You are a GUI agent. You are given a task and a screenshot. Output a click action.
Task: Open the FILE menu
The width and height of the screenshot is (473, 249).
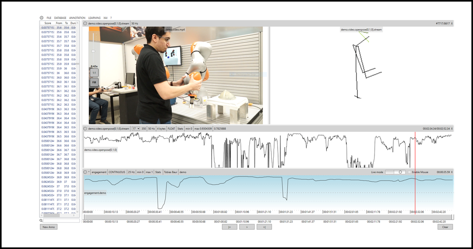[x=49, y=18]
